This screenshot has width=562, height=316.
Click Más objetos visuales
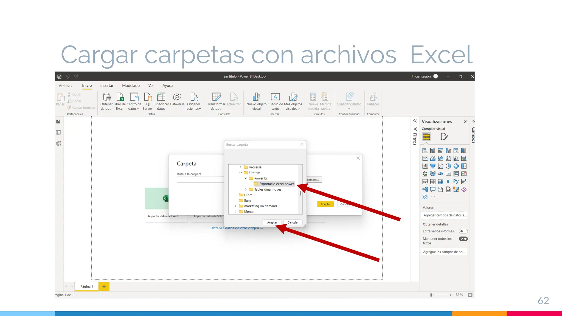click(x=293, y=101)
